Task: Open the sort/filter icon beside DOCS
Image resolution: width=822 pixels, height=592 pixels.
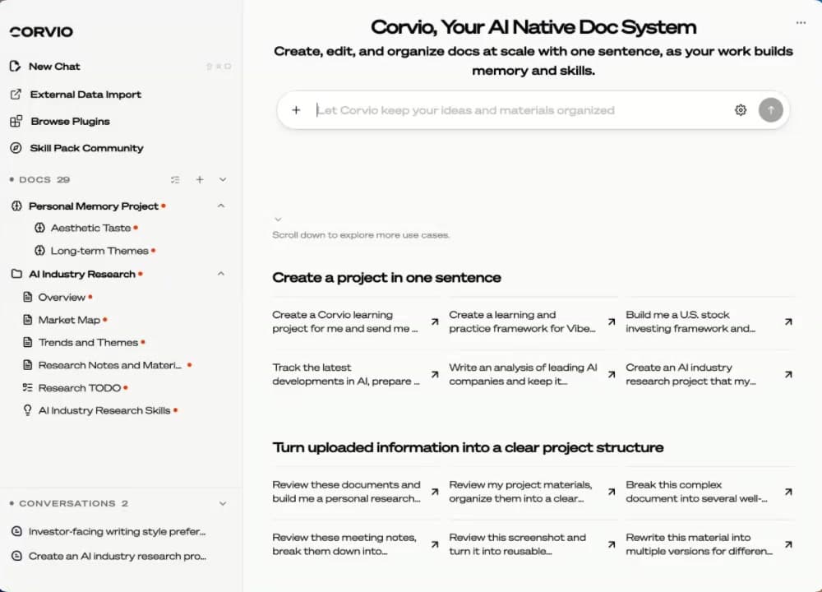Action: [x=175, y=179]
